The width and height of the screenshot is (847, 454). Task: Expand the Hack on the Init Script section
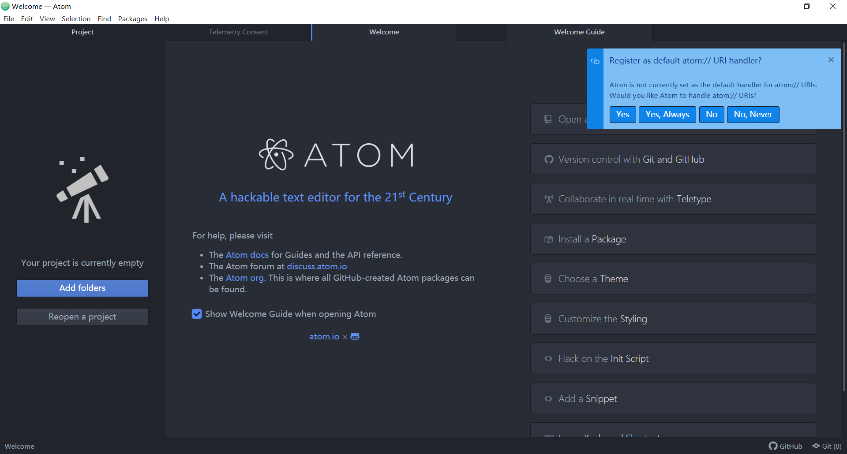[673, 358]
